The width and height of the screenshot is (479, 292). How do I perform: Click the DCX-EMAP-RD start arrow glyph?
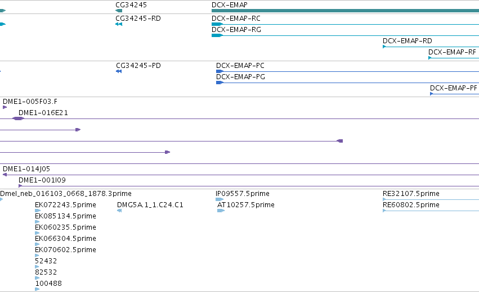coord(384,47)
